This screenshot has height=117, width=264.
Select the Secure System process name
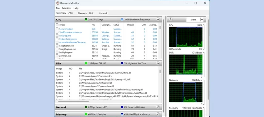(66, 29)
